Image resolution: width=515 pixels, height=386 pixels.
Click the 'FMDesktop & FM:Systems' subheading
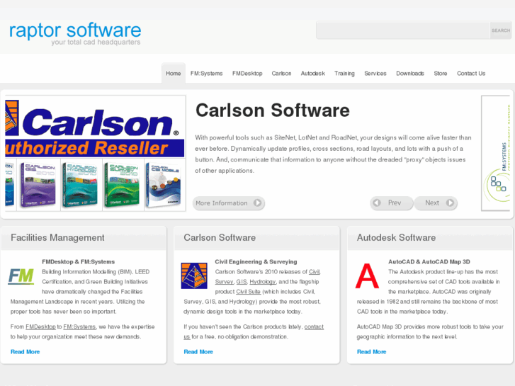(x=78, y=261)
